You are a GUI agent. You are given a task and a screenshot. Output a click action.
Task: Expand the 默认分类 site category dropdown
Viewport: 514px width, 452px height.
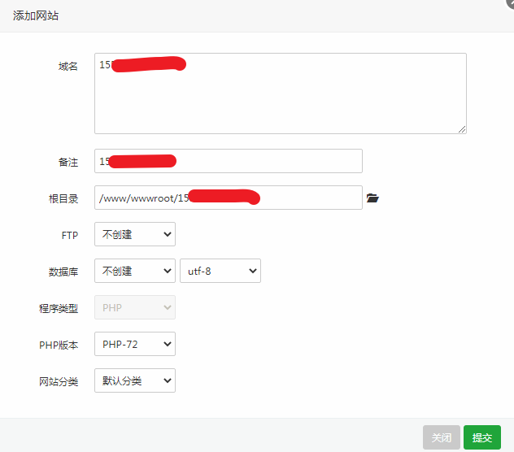(135, 380)
